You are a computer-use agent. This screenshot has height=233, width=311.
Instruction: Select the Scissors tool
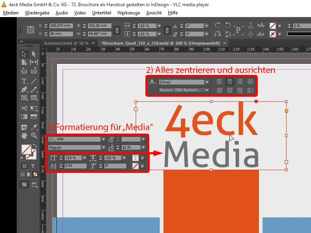(x=24, y=108)
